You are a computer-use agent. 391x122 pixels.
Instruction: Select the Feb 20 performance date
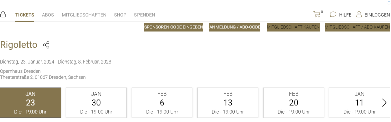(294, 103)
